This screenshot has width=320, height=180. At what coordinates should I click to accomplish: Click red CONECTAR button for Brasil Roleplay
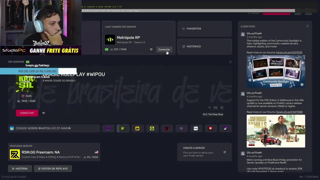pyautogui.click(x=27, y=113)
